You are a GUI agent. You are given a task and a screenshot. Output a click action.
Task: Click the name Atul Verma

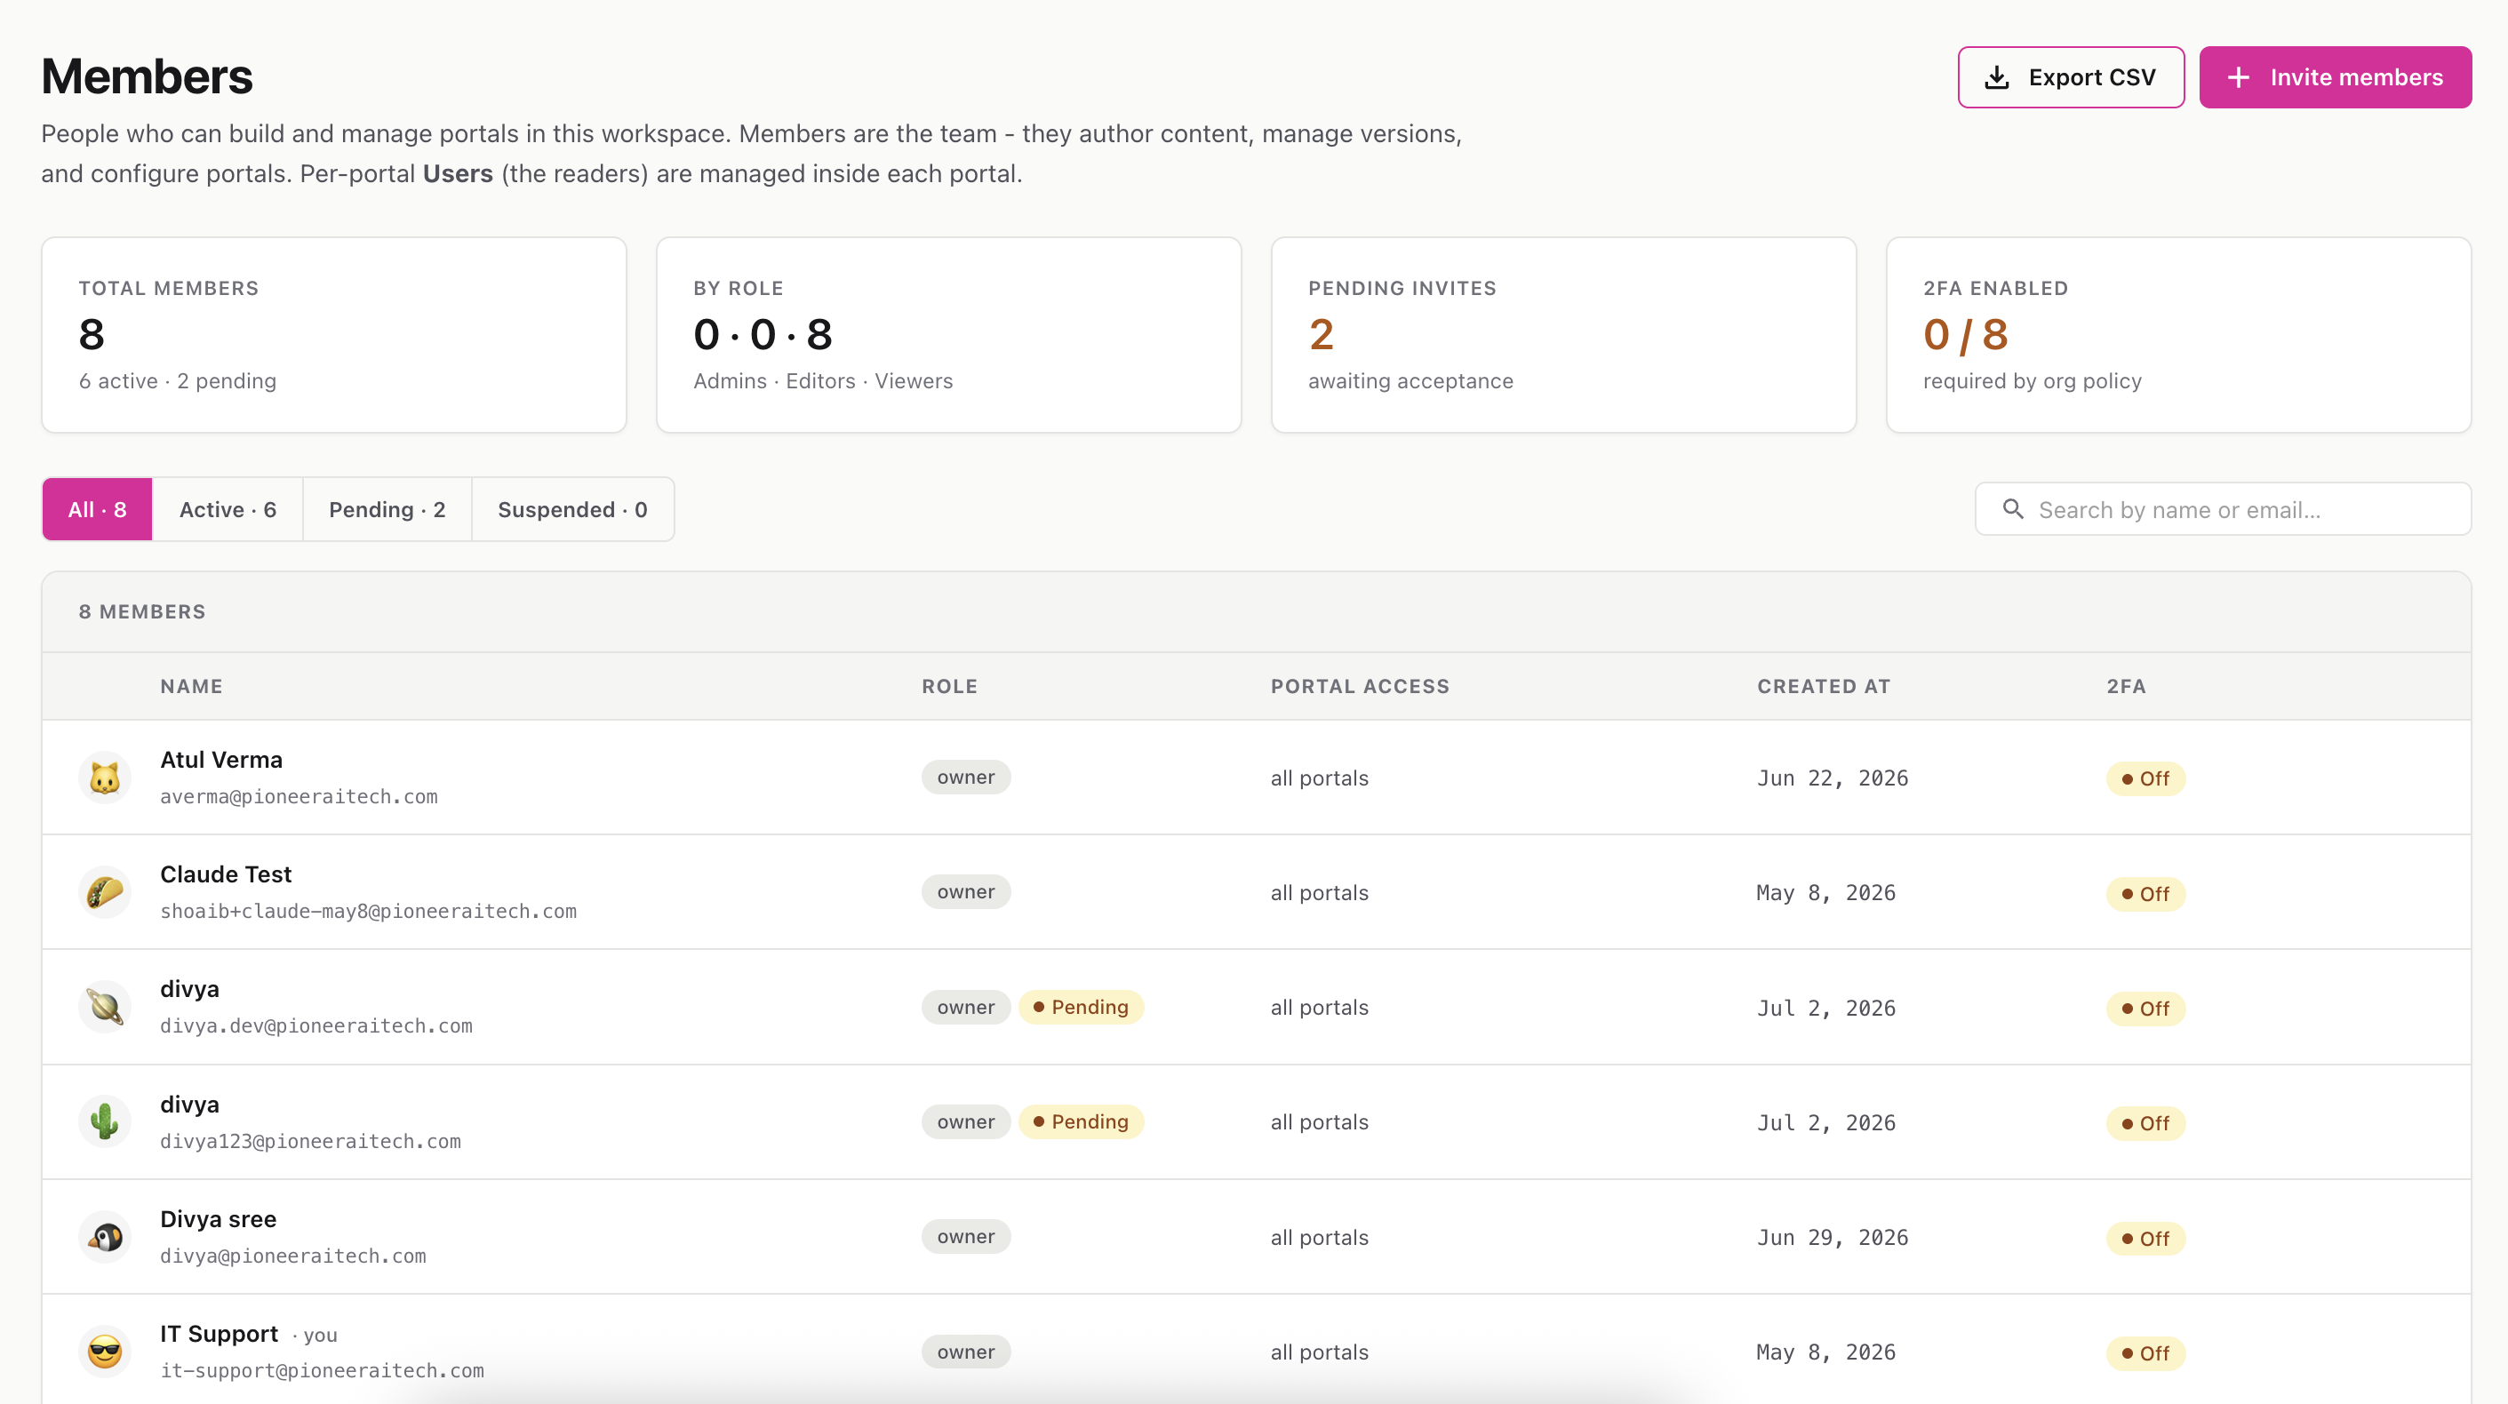[222, 760]
